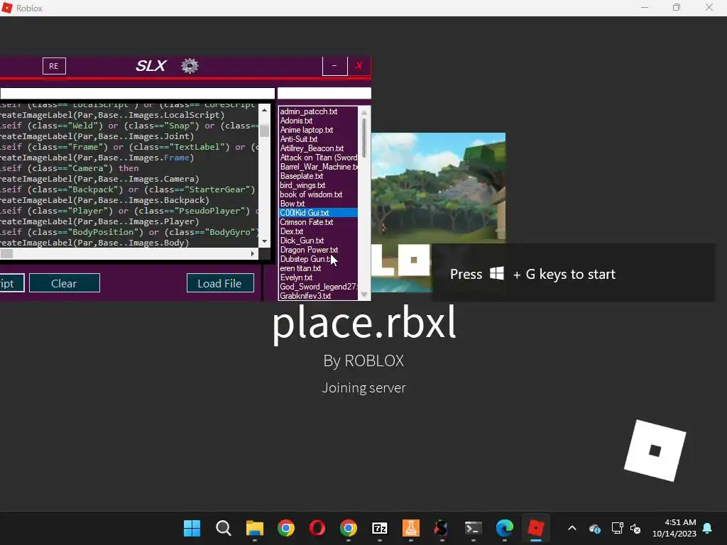Click the Clear button
This screenshot has width=727, height=545.
click(x=65, y=283)
